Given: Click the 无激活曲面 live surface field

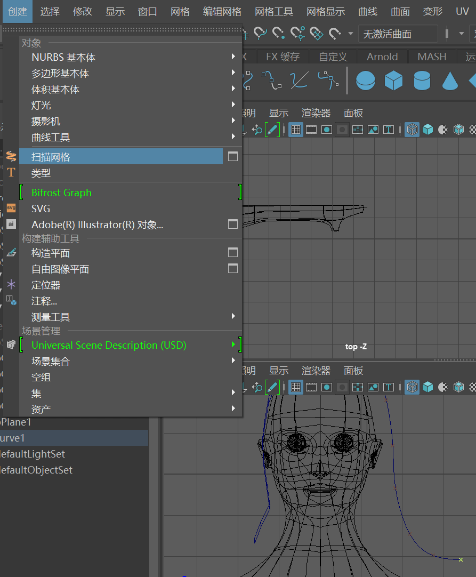Looking at the screenshot, I should pyautogui.click(x=398, y=34).
